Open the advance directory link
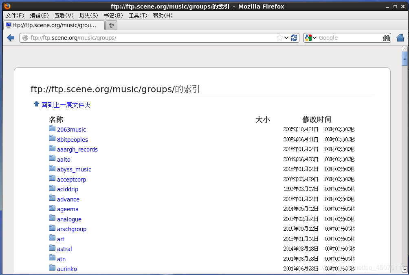 click(68, 199)
